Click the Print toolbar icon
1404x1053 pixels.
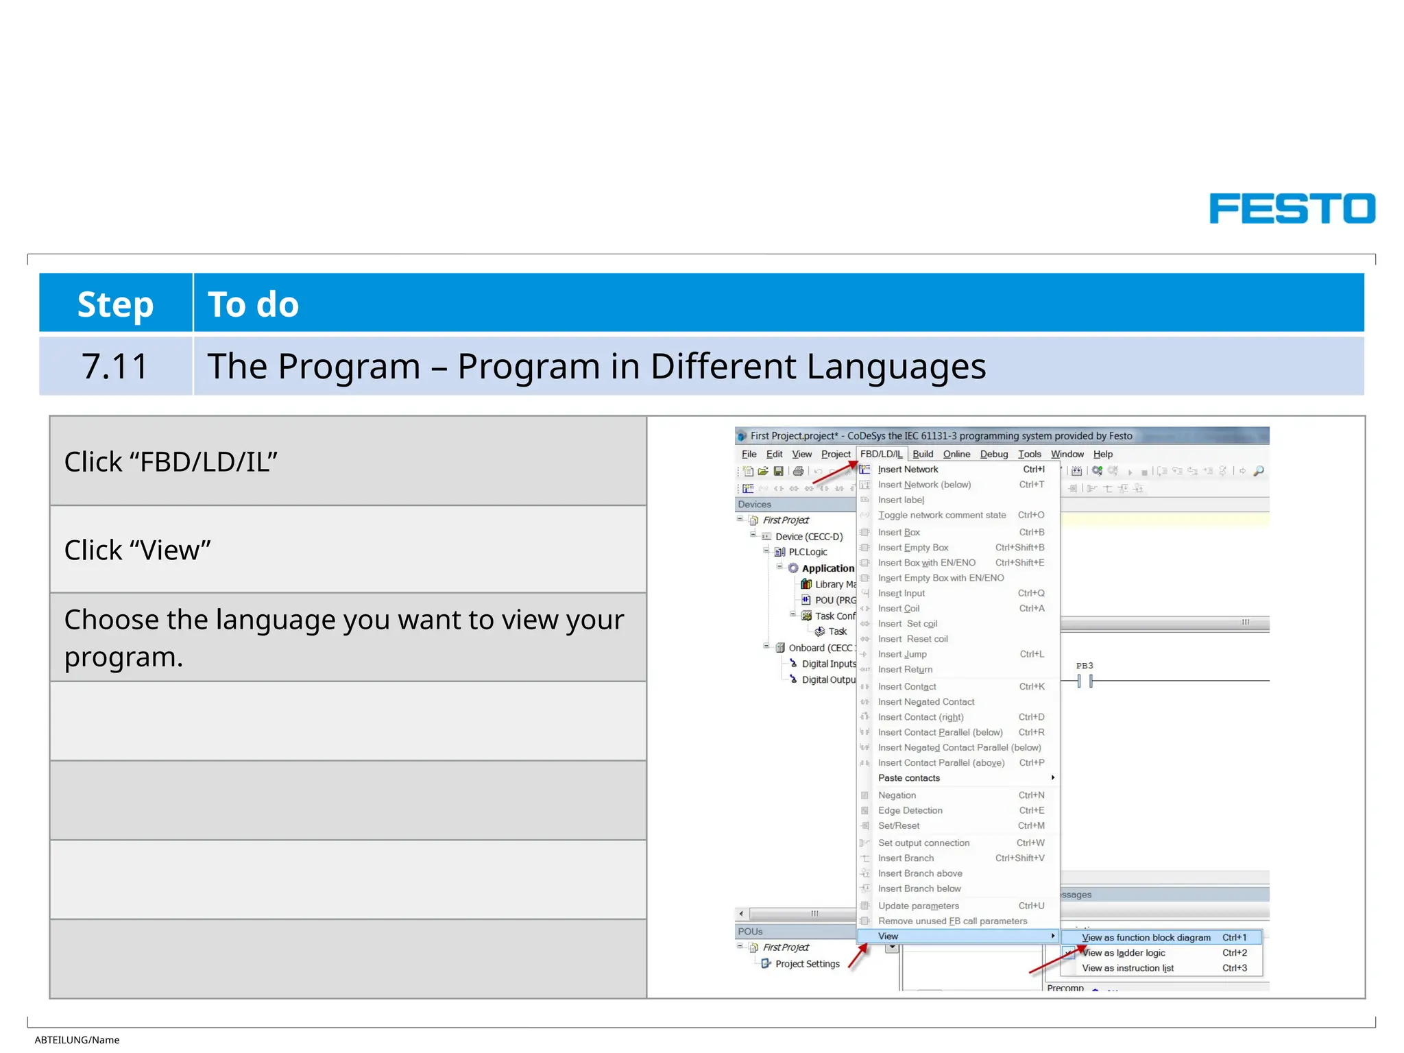pos(798,471)
